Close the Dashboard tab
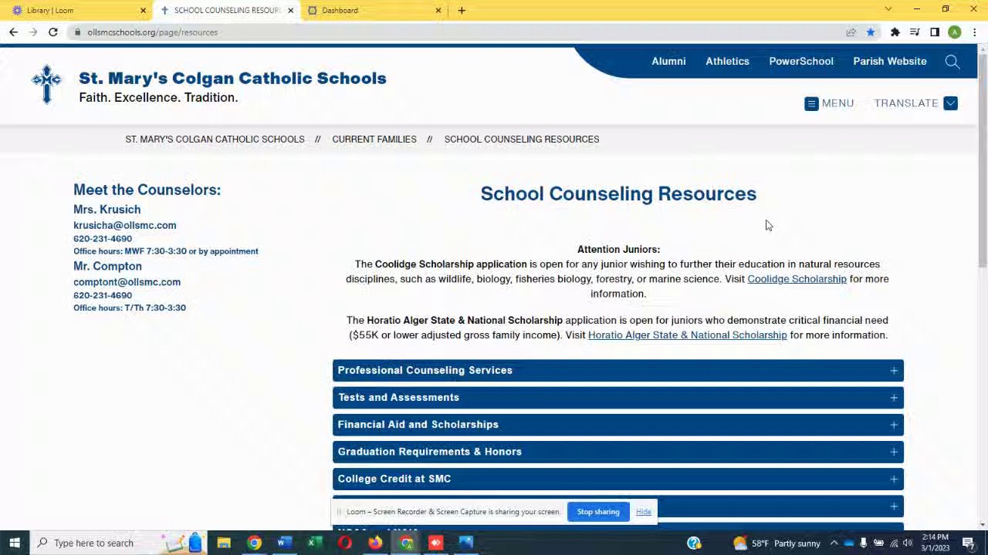 tap(438, 11)
